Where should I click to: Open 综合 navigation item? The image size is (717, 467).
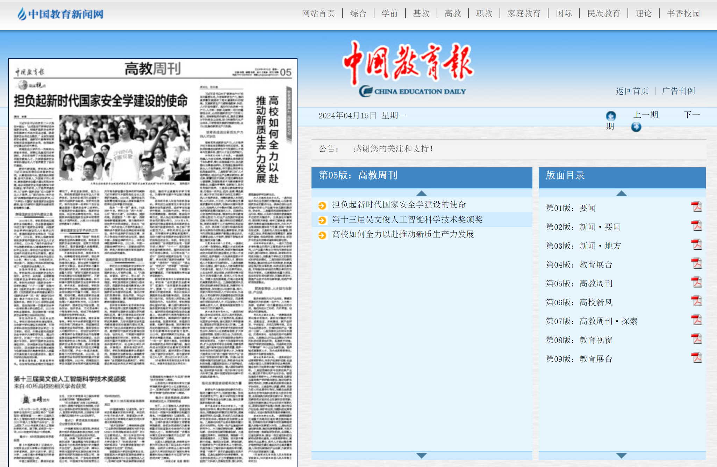[x=358, y=14]
